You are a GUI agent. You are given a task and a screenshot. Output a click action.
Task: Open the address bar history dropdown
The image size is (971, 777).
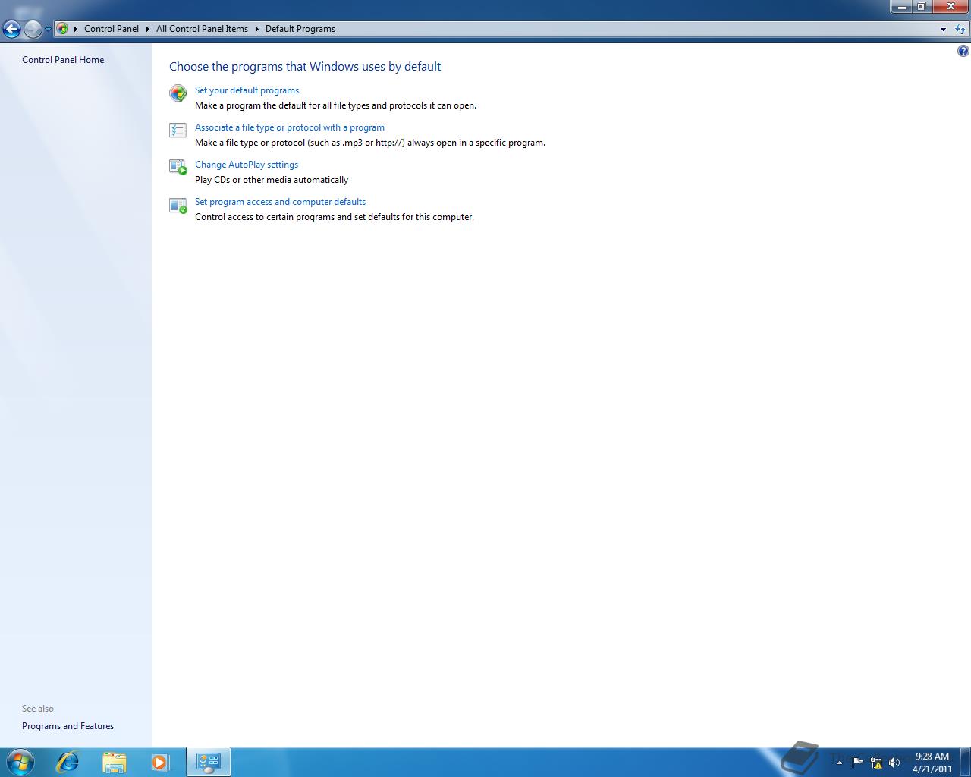943,30
